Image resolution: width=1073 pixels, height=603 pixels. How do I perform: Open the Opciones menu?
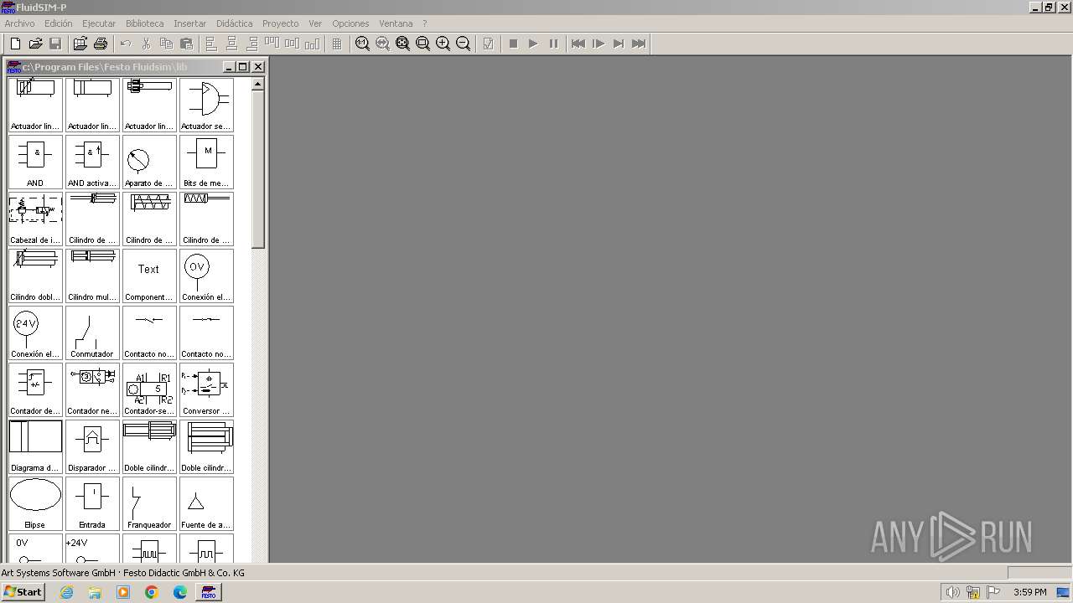pos(350,23)
